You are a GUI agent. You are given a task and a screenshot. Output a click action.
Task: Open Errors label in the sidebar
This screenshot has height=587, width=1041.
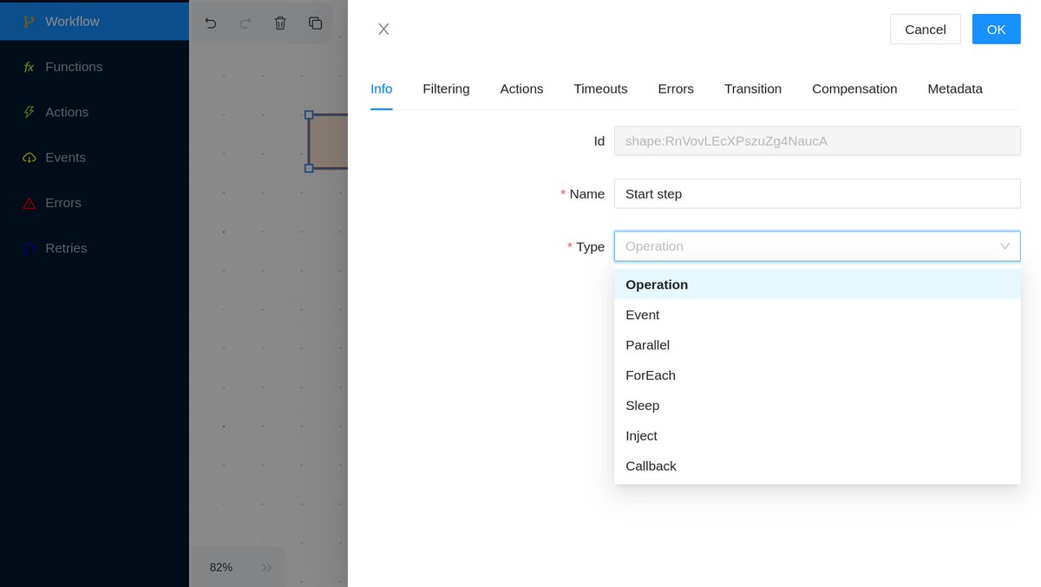click(x=63, y=203)
